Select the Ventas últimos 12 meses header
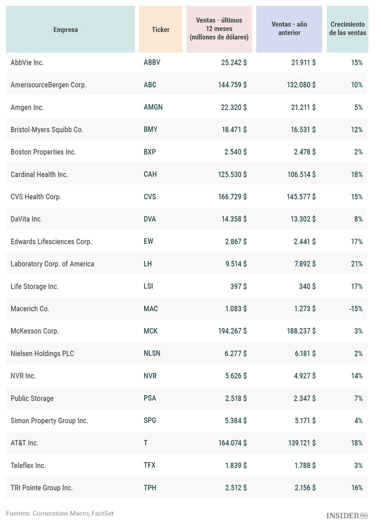The width and height of the screenshot is (375, 524). [219, 29]
